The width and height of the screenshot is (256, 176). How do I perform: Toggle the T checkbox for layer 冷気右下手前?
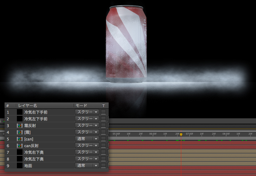[103, 112]
